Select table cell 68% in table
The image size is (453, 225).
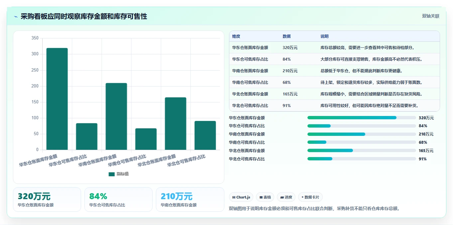point(287,83)
